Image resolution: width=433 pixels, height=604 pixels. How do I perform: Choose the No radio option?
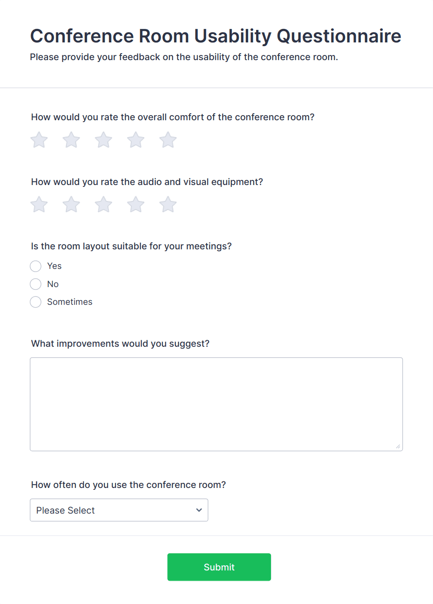tap(36, 284)
